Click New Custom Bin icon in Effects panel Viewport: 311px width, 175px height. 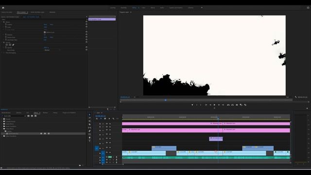[x=80, y=165]
